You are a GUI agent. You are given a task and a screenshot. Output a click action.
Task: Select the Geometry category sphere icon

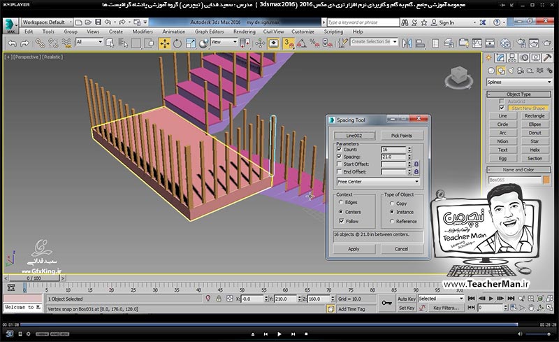[491, 71]
